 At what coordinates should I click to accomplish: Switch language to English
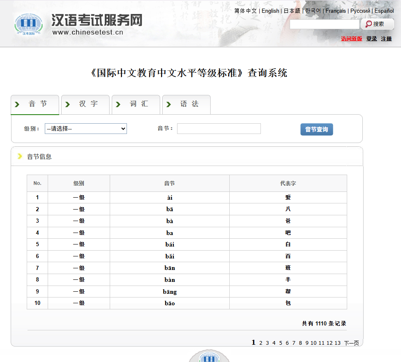pyautogui.click(x=270, y=11)
